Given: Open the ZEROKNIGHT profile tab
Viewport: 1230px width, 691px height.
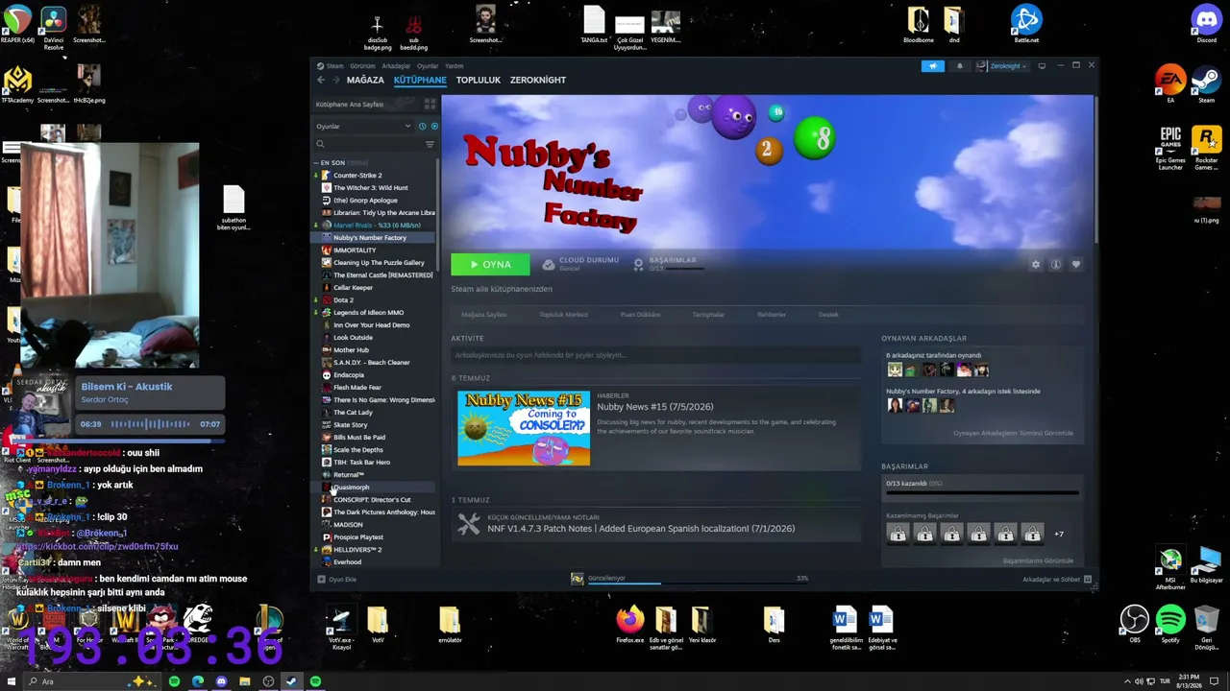Looking at the screenshot, I should (x=538, y=80).
